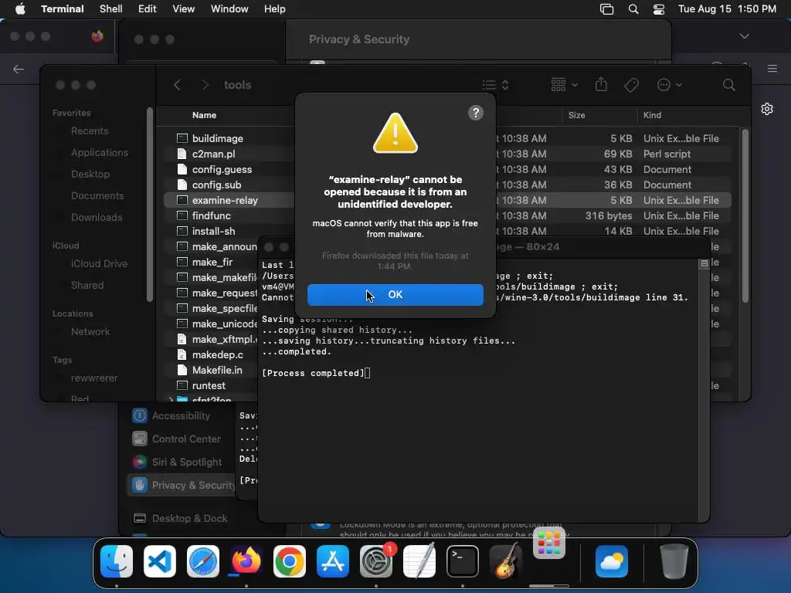Open Downloads in Finder sidebar
Viewport: 791px width, 593px height.
(x=97, y=218)
